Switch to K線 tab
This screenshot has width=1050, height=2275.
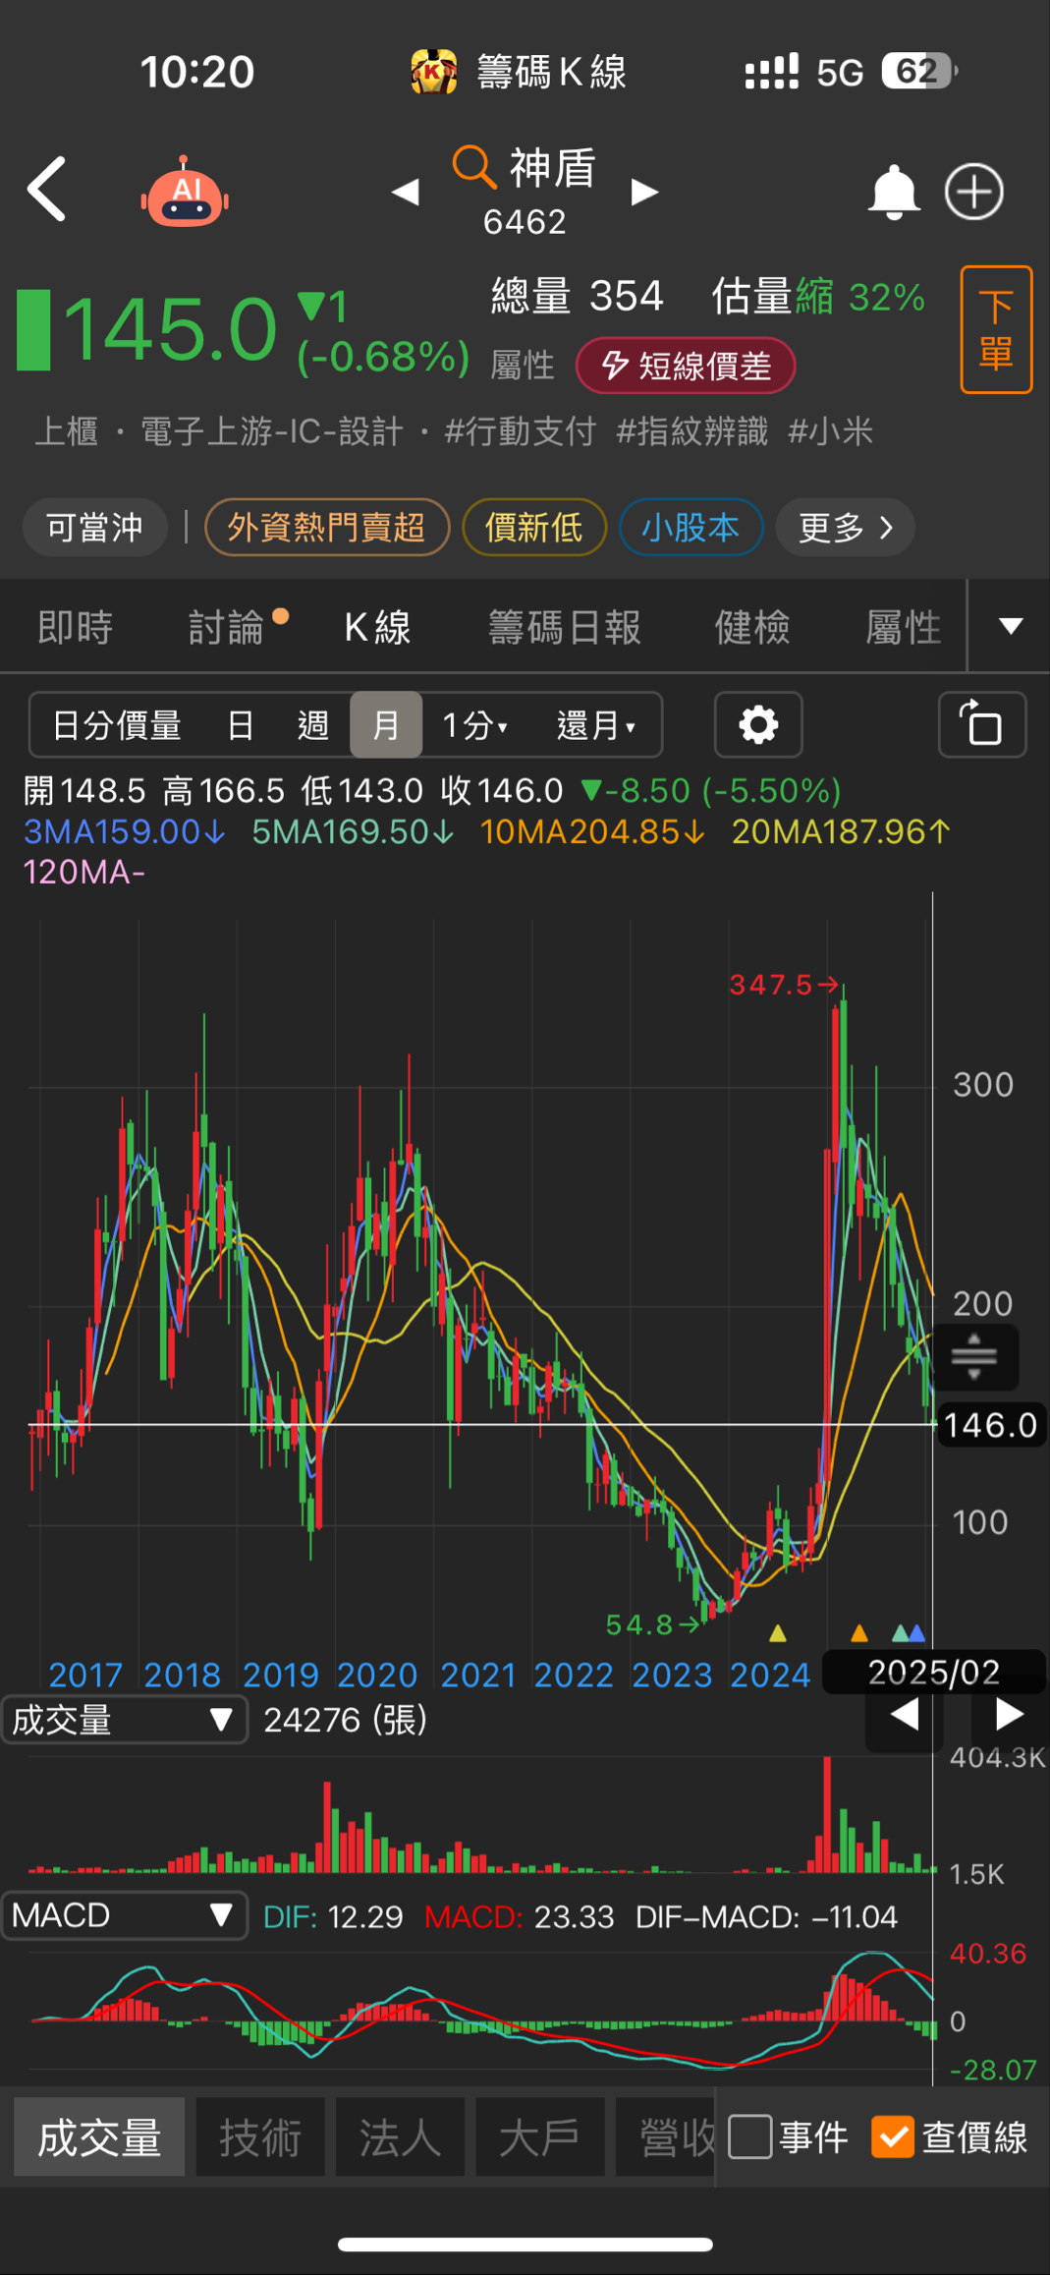pos(377,627)
